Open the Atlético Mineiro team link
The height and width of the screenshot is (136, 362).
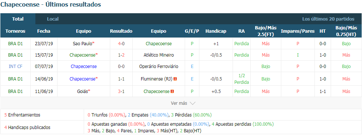point(159,55)
